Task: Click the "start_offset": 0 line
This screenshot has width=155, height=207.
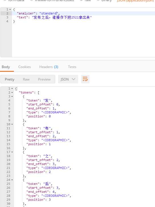Action: click(43, 104)
